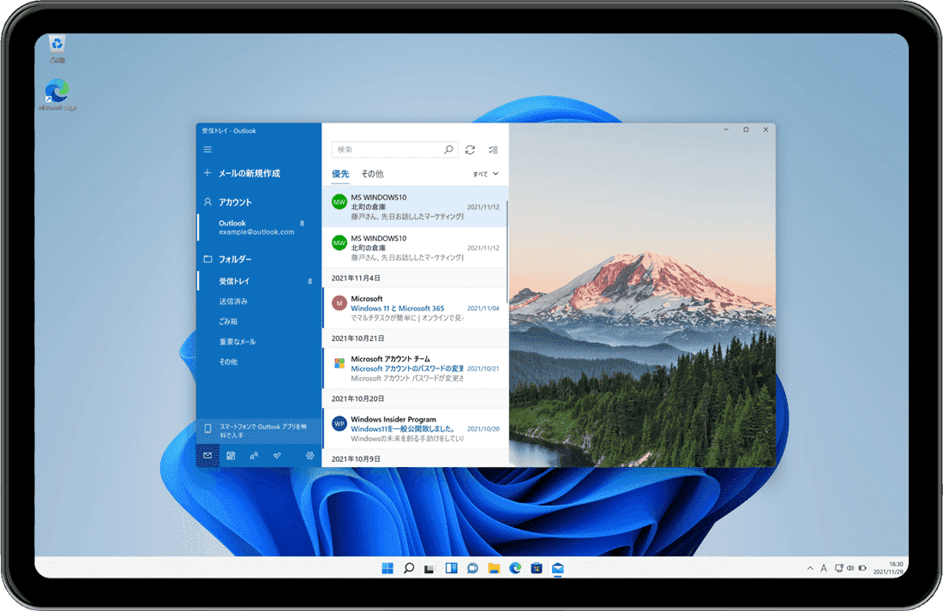Open the network tray icon

click(x=839, y=568)
